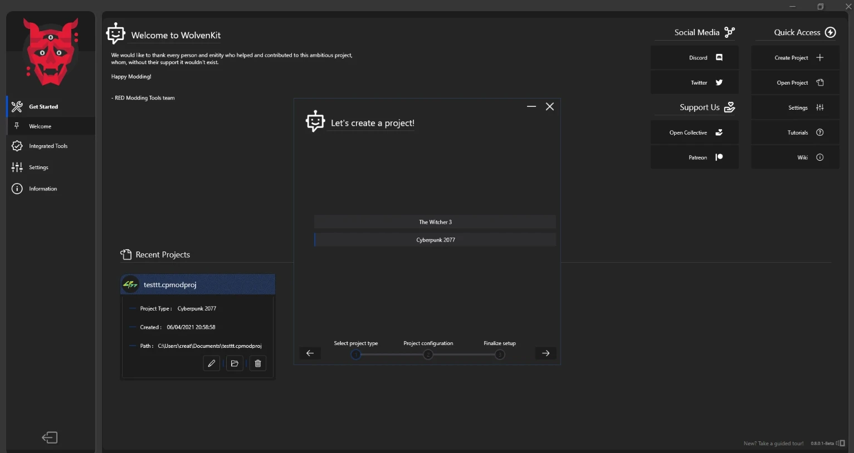Open the Discord social media link
The image size is (854, 453).
point(694,58)
